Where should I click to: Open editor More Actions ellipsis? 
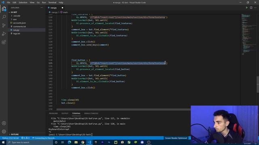click(x=255, y=8)
